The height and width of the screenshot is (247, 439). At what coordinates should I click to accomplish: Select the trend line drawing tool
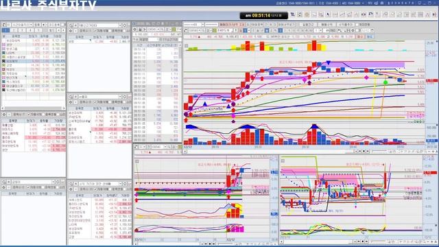(x=342, y=14)
